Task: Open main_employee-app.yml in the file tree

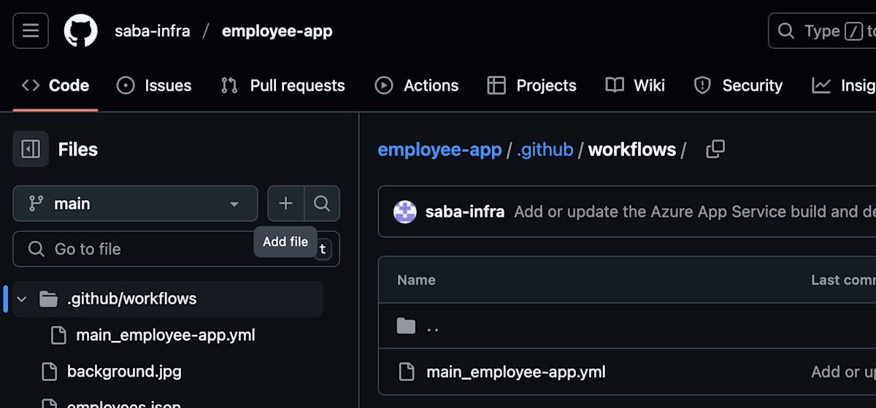Action: click(x=166, y=335)
